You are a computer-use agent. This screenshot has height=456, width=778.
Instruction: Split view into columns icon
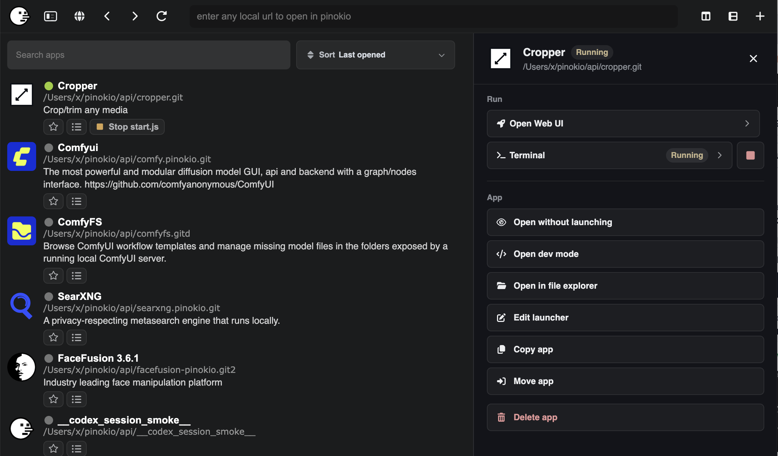(x=706, y=16)
